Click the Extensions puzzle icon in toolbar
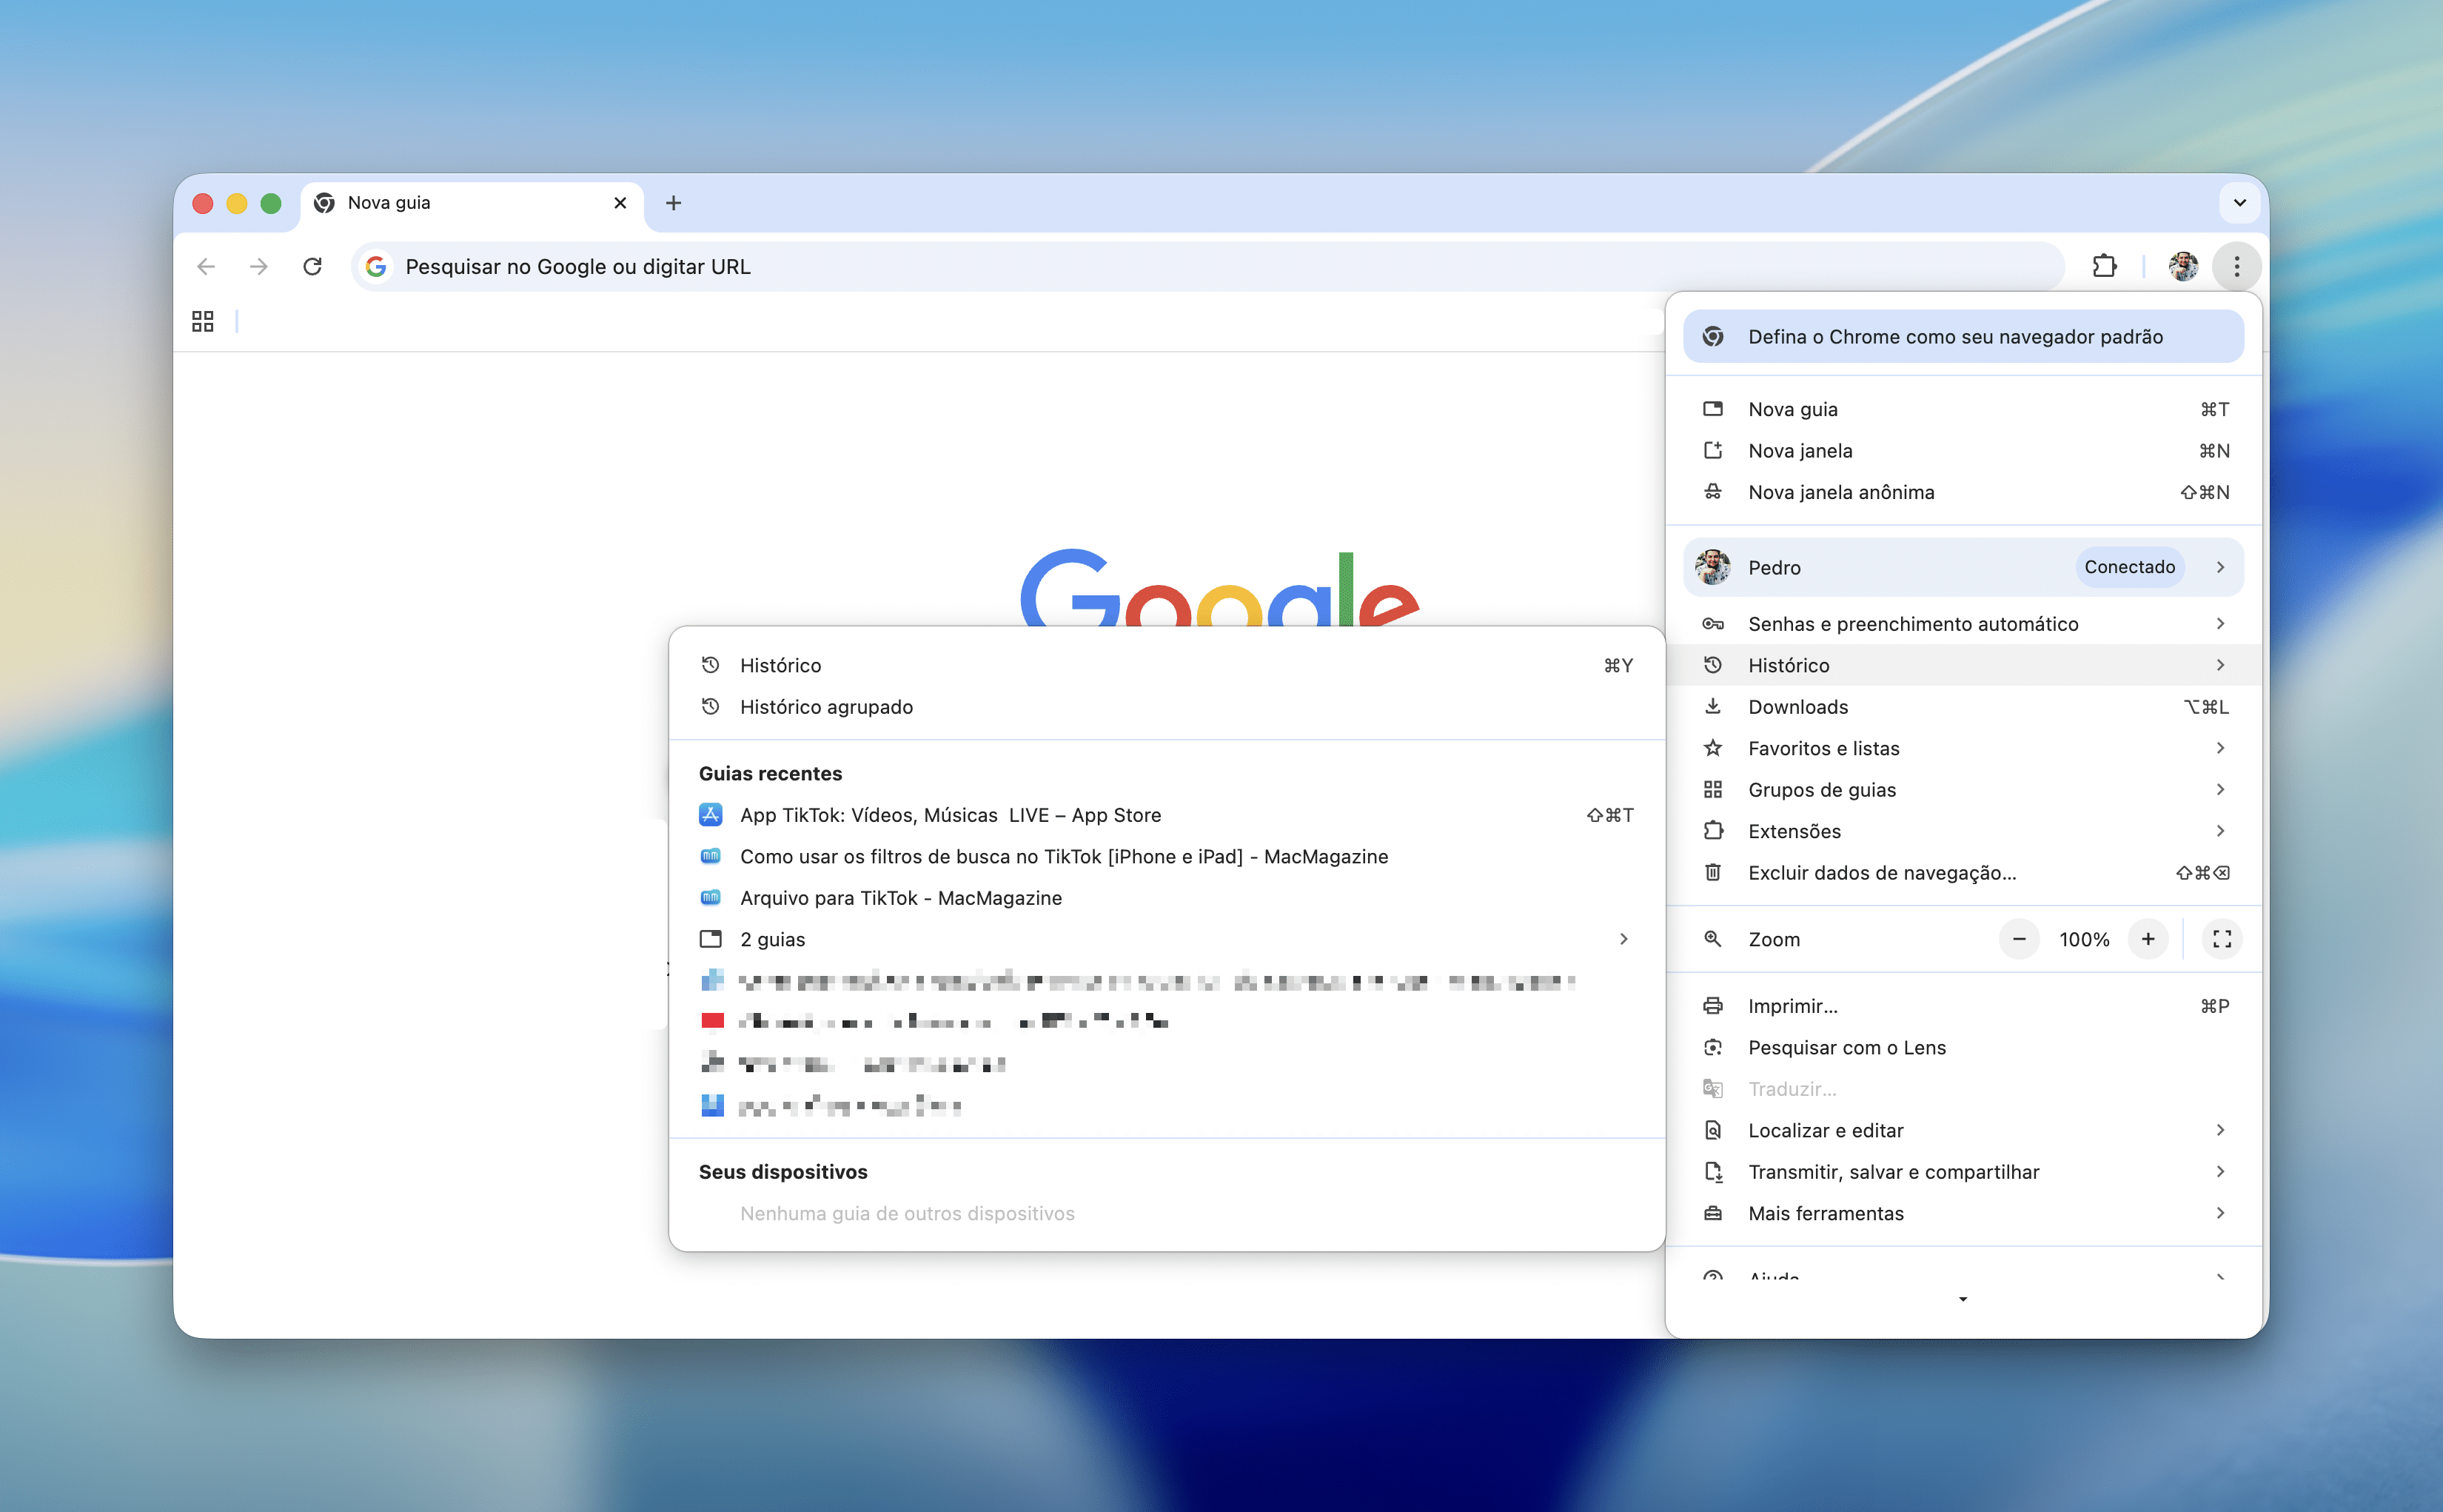This screenshot has width=2443, height=1512. tap(2104, 266)
